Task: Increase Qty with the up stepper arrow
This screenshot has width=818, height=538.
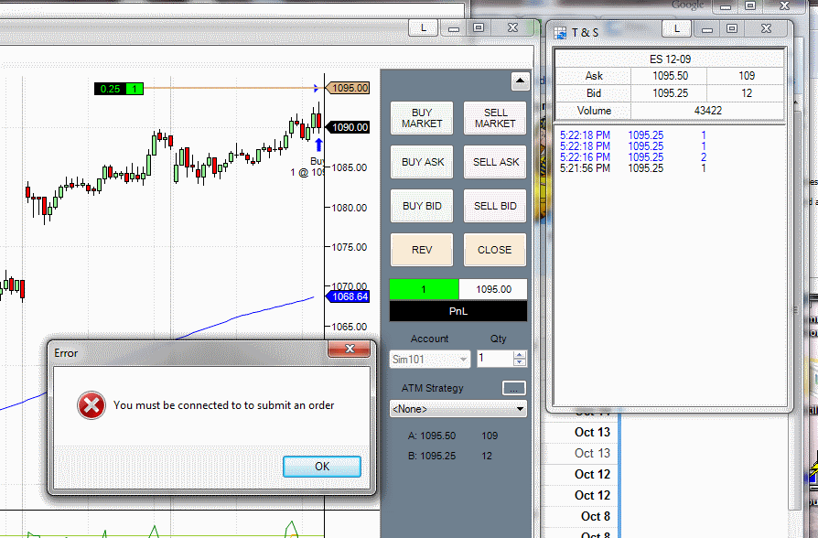Action: 520,355
